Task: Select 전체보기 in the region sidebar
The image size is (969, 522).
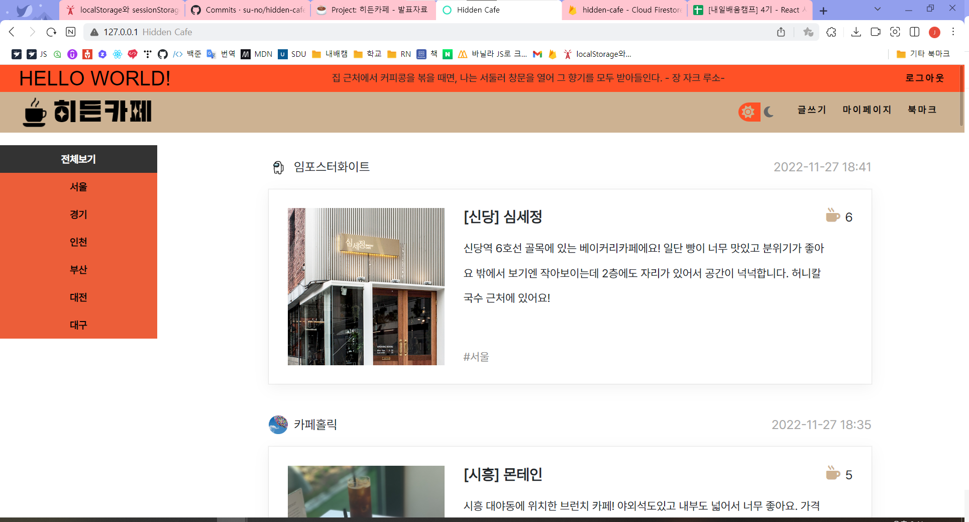Action: point(78,159)
